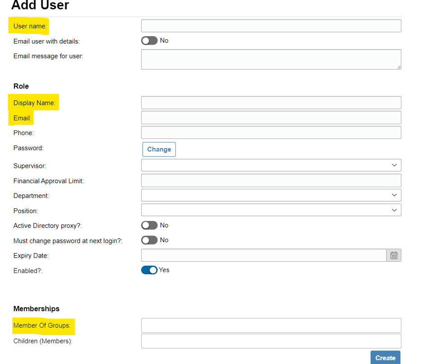Viewport: 437px width, 364px height.
Task: Select the Display Name input box
Action: [x=271, y=102]
